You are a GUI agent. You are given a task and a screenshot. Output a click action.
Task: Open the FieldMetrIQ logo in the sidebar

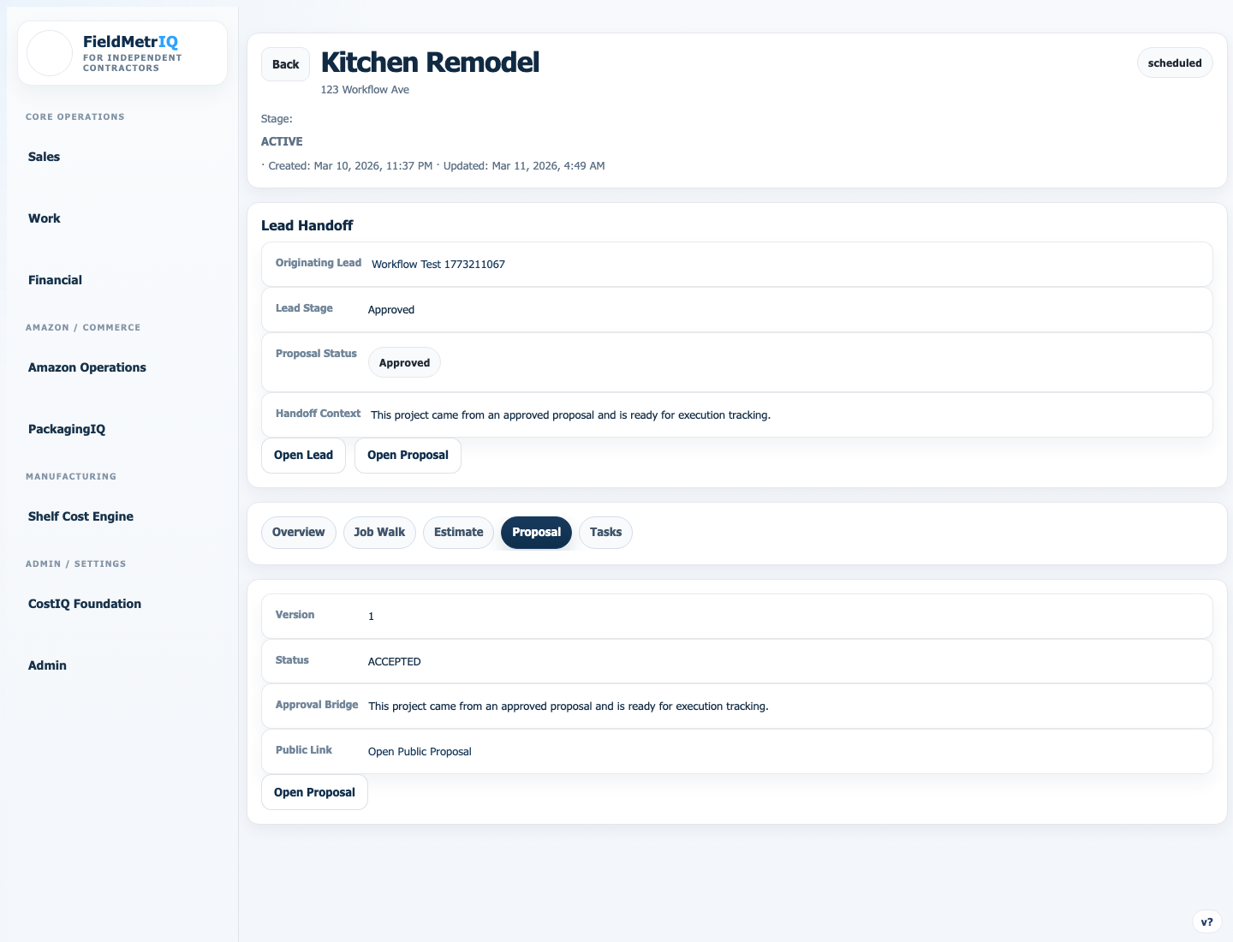pyautogui.click(x=122, y=52)
